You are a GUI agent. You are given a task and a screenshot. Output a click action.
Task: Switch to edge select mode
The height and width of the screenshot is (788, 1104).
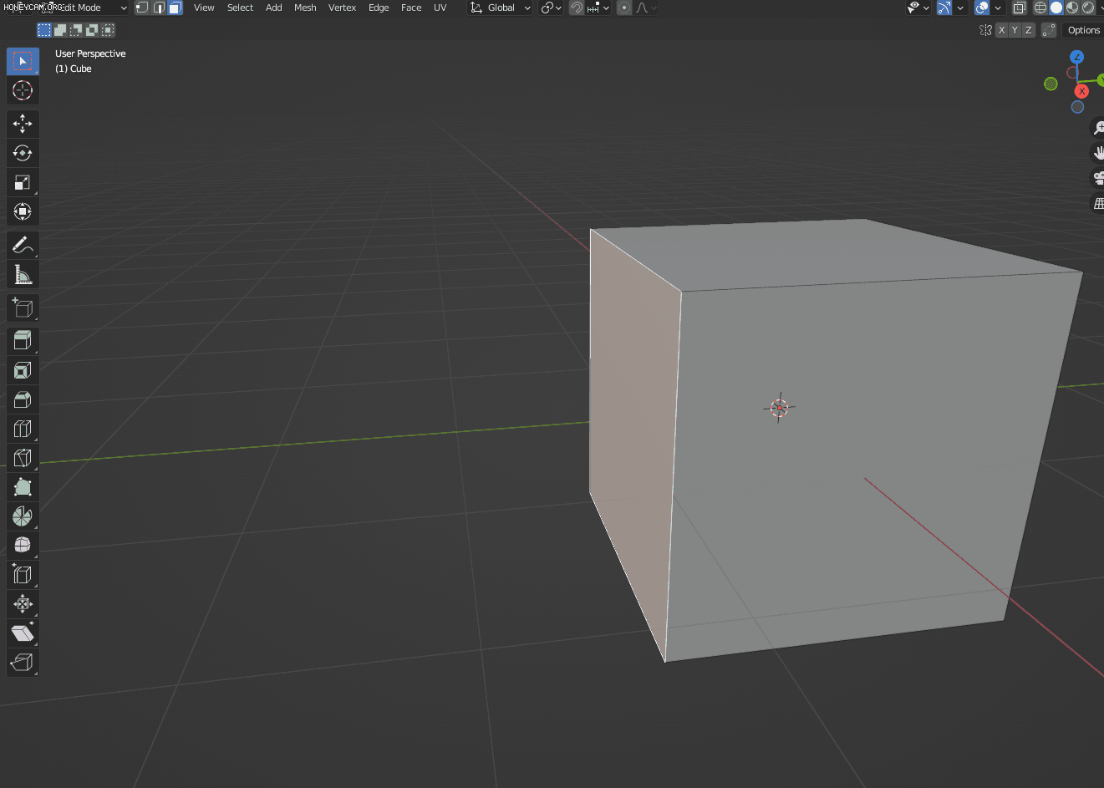[x=159, y=8]
